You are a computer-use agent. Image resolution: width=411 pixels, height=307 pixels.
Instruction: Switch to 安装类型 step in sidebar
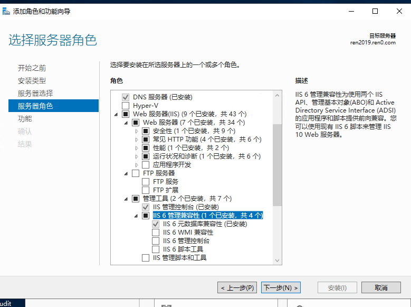(x=32, y=81)
